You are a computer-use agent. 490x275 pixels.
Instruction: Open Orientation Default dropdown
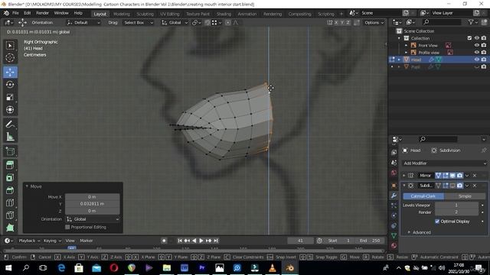83,22
